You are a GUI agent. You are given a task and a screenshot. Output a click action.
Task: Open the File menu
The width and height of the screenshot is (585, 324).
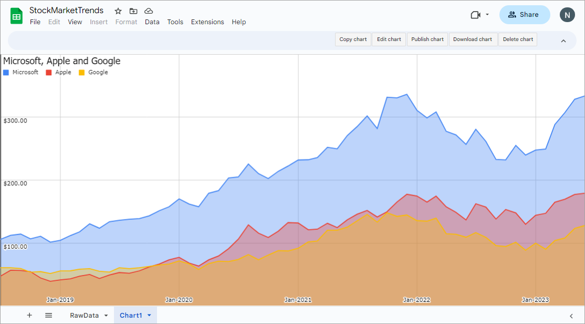click(x=35, y=22)
